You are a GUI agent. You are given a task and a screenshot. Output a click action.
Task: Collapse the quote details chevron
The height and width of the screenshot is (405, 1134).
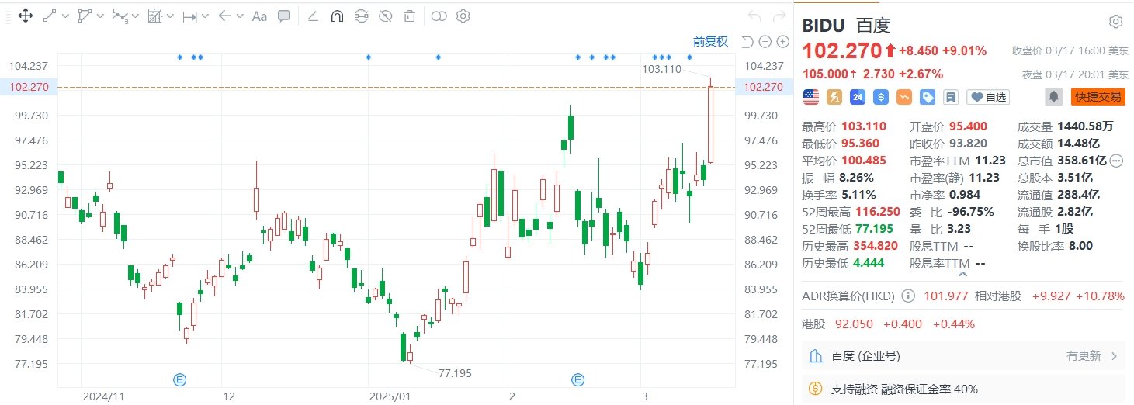[963, 274]
